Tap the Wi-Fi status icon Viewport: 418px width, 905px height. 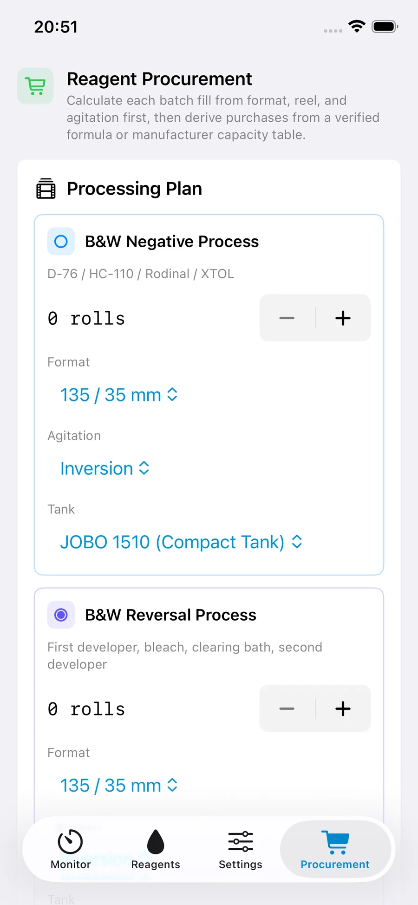point(357,26)
